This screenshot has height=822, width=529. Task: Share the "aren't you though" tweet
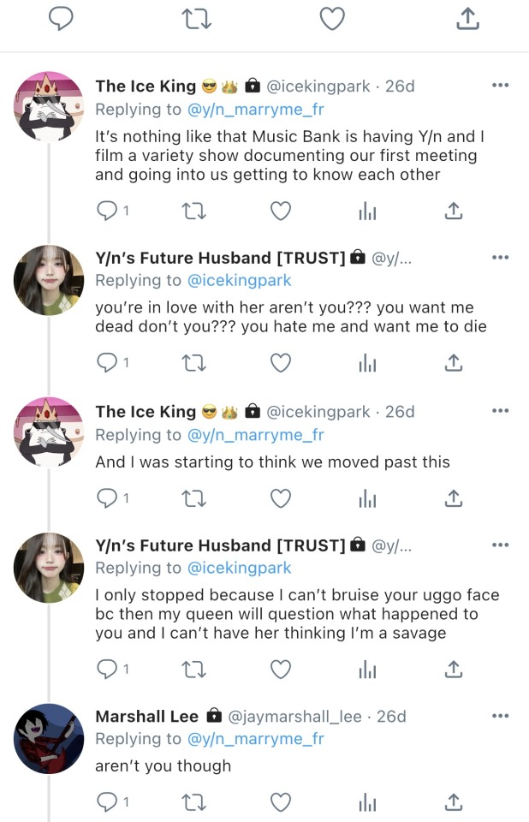point(454,802)
